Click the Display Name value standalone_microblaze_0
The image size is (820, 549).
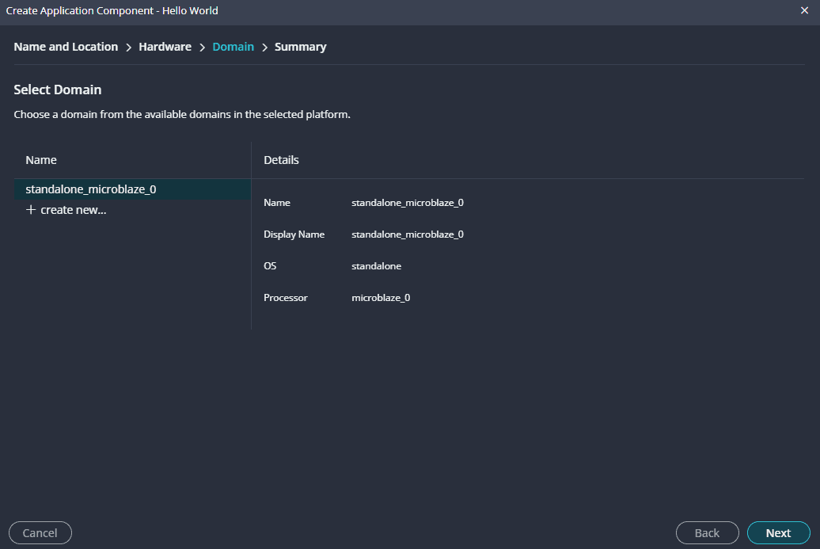(407, 234)
